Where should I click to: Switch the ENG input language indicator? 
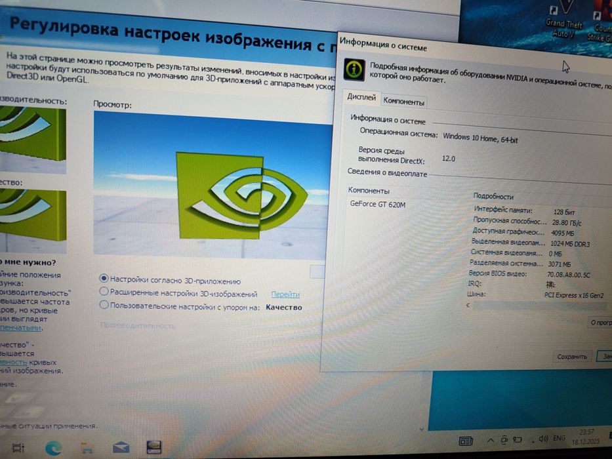pos(560,438)
